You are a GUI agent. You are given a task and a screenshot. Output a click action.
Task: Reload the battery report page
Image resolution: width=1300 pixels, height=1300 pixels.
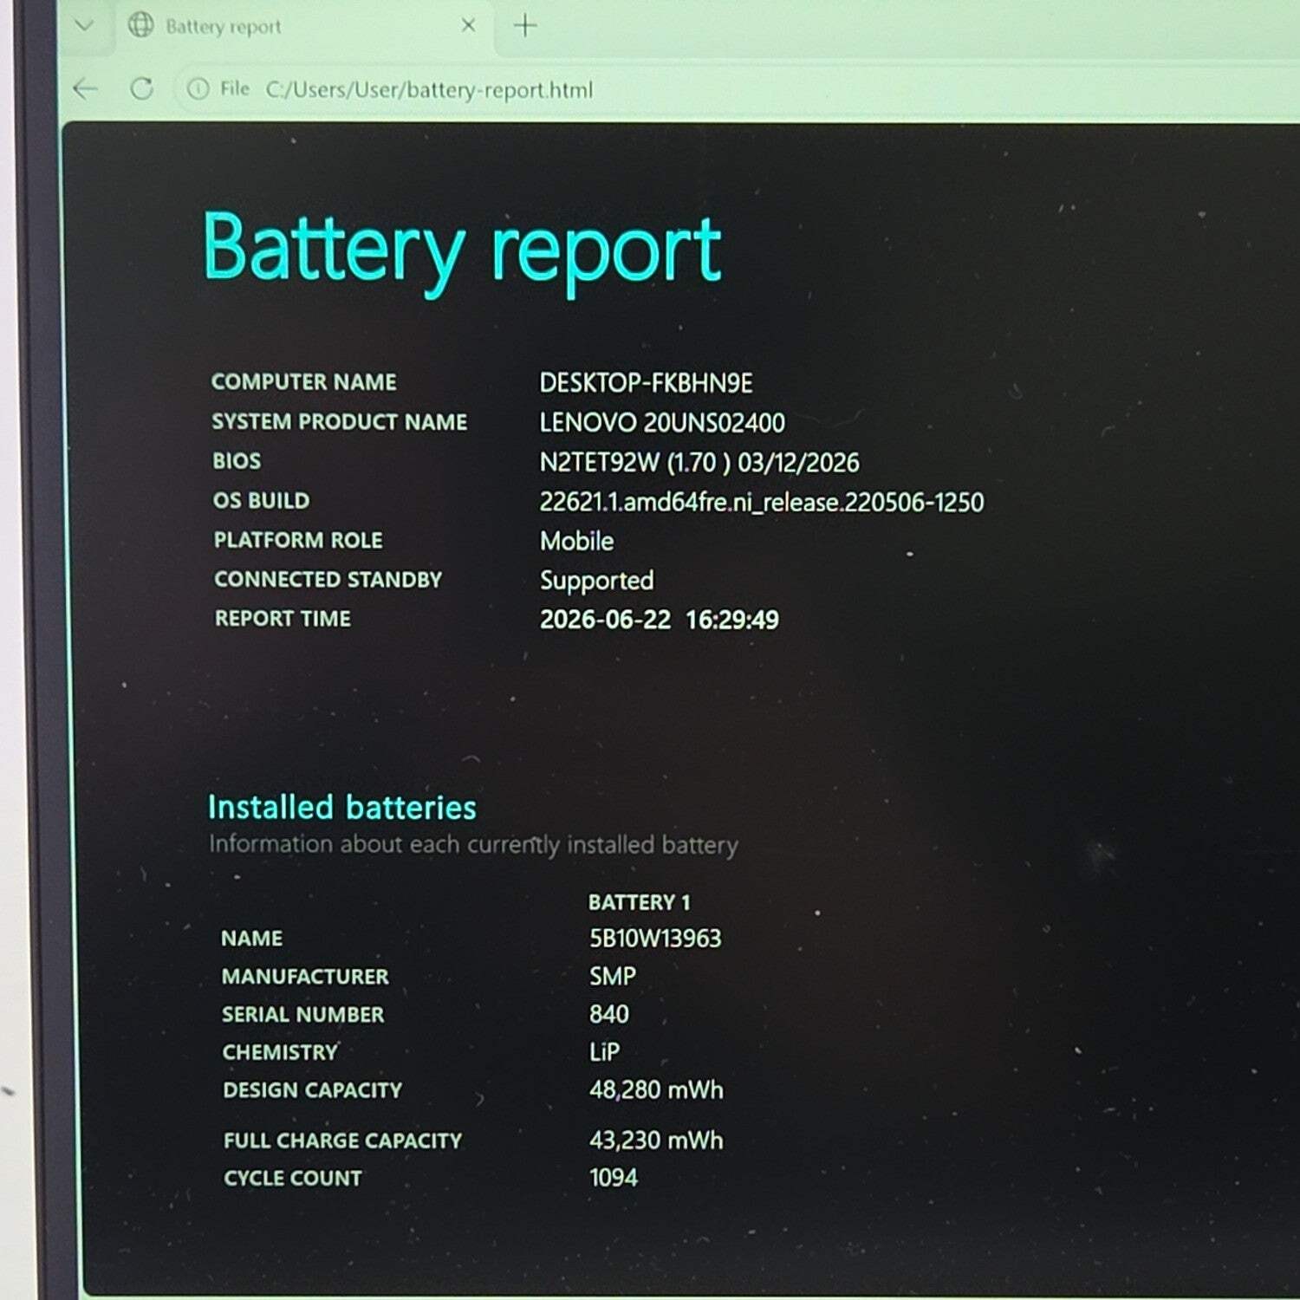[142, 88]
